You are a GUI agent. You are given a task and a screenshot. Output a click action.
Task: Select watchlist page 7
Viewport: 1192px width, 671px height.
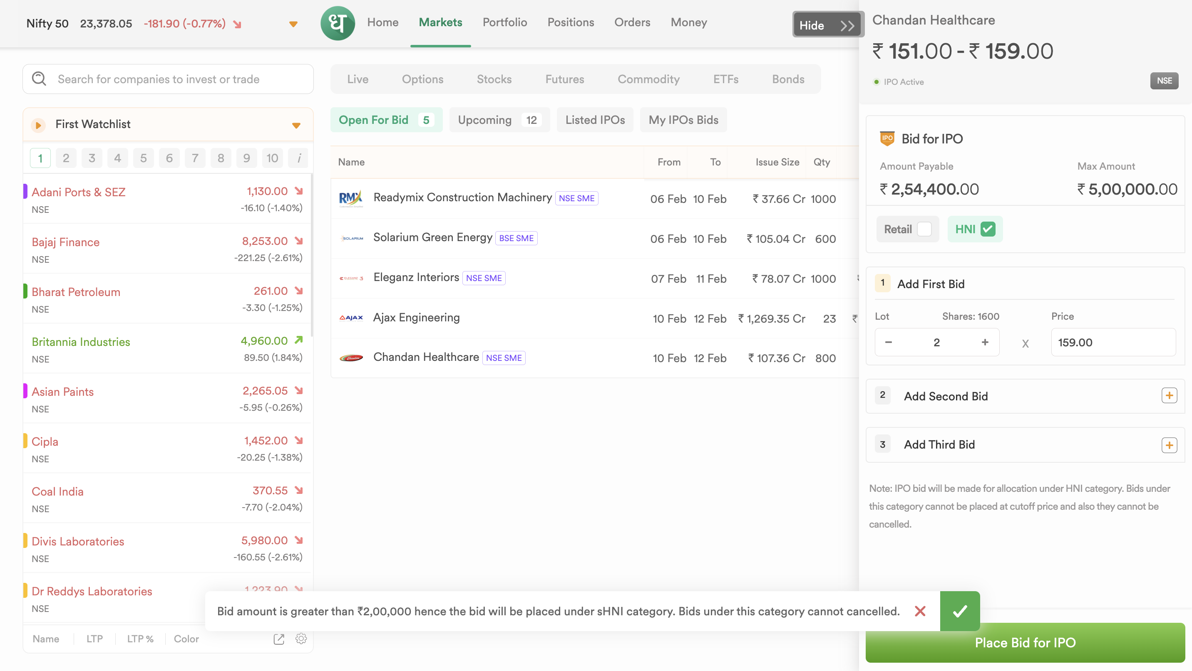[195, 158]
